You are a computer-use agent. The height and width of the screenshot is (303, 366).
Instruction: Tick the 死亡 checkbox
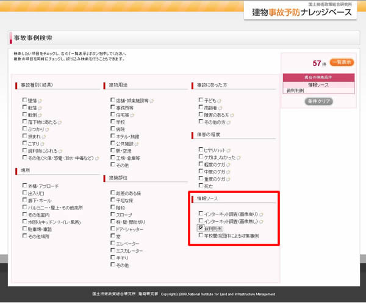click(201, 185)
